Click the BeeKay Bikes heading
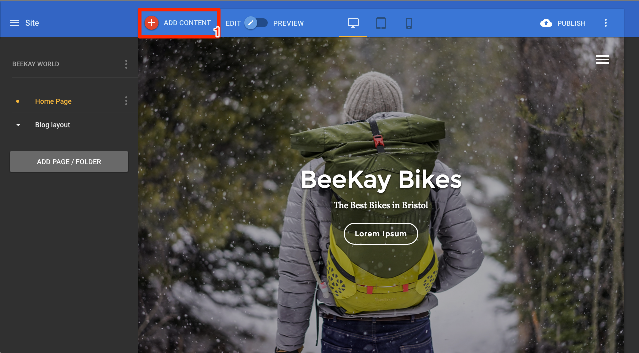Screen dimensions: 639x353 pyautogui.click(x=381, y=179)
